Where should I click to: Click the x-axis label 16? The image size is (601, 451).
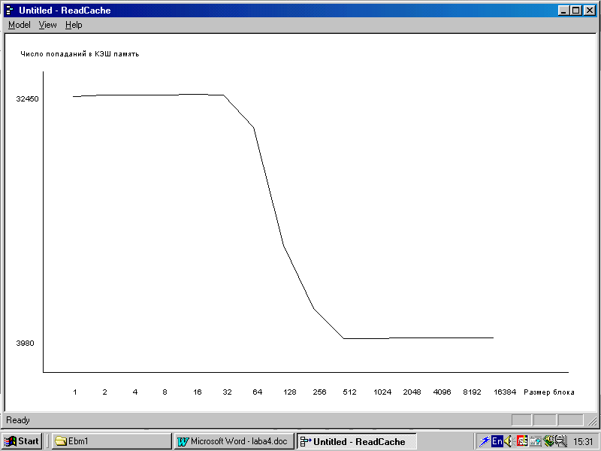pos(198,392)
